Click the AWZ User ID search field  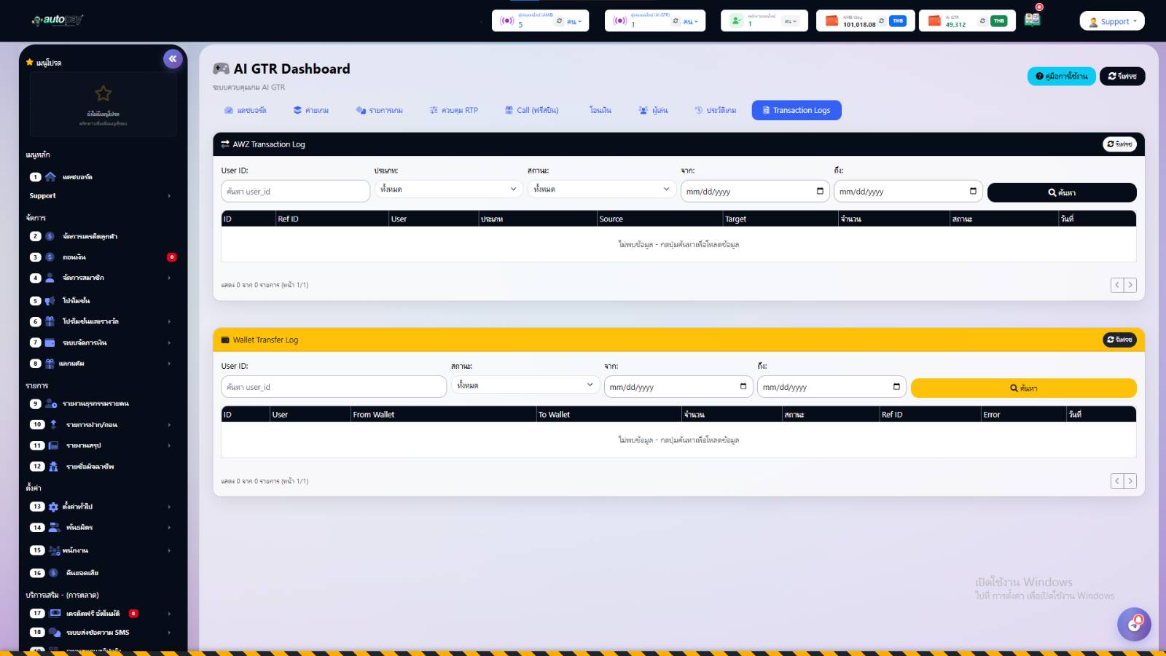tap(295, 192)
